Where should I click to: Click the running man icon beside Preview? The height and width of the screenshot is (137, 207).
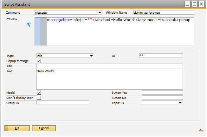click(x=29, y=24)
